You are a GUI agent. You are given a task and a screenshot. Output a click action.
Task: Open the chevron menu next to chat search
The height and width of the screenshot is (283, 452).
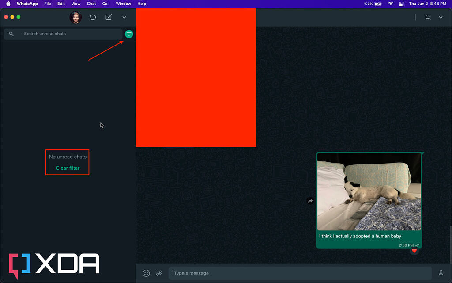point(440,17)
